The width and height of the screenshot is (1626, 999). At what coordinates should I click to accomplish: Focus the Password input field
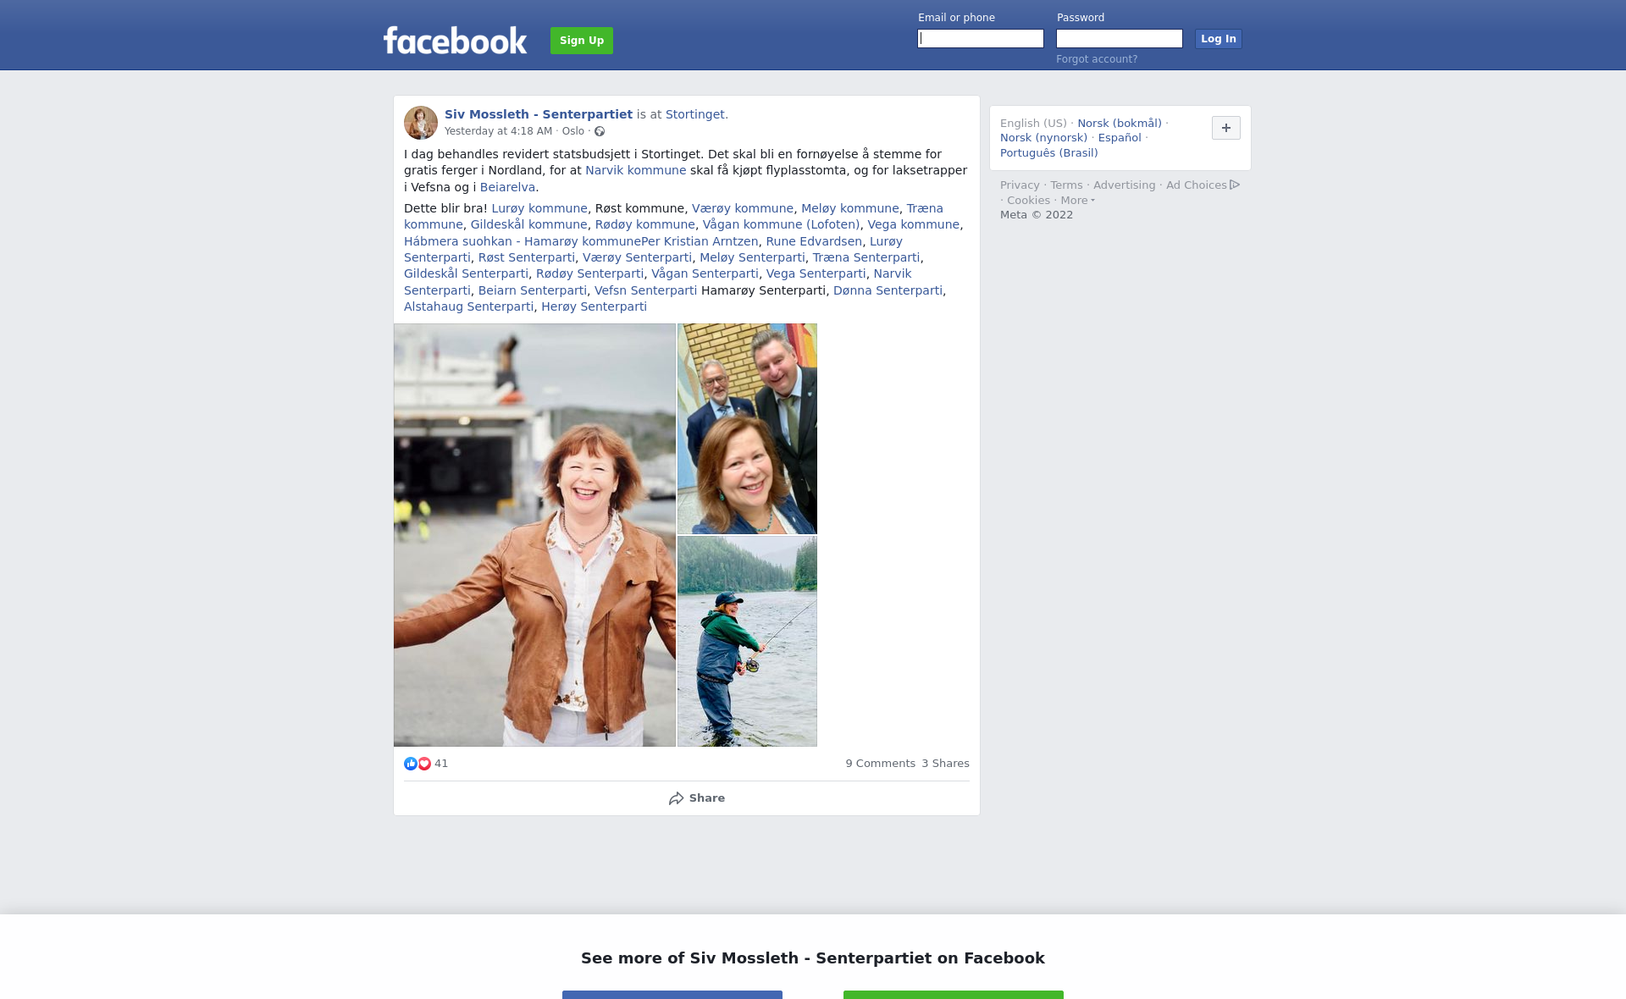(x=1120, y=39)
